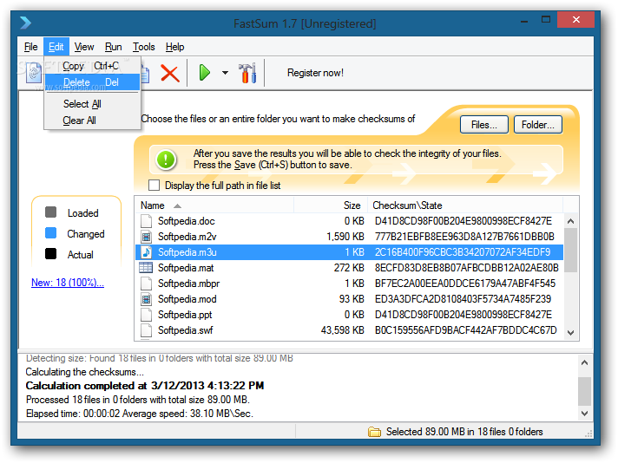The width and height of the screenshot is (618, 463).
Task: Sort files by the Size column header
Action: point(331,205)
